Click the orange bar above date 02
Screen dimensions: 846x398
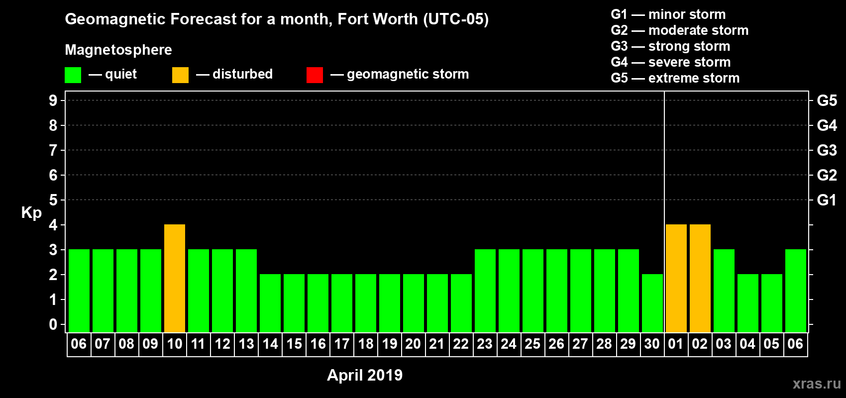(x=700, y=278)
